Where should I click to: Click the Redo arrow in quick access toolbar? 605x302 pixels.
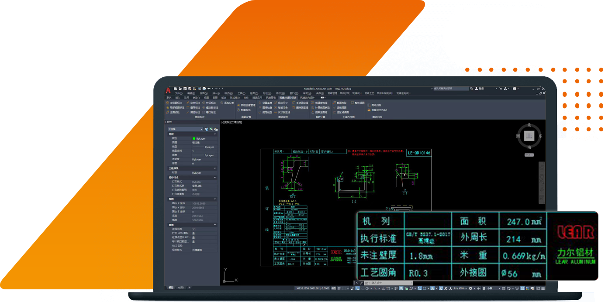(216, 89)
